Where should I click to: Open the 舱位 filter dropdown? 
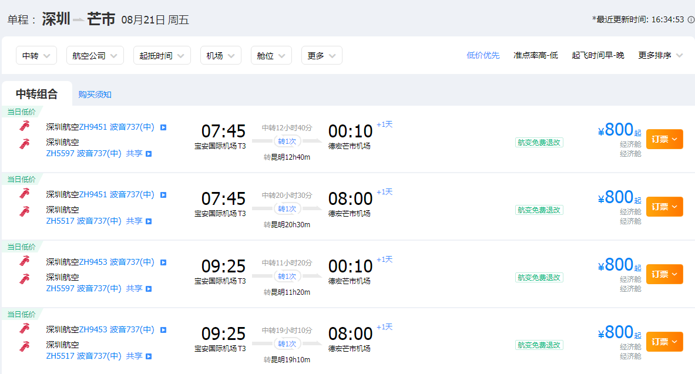click(271, 55)
